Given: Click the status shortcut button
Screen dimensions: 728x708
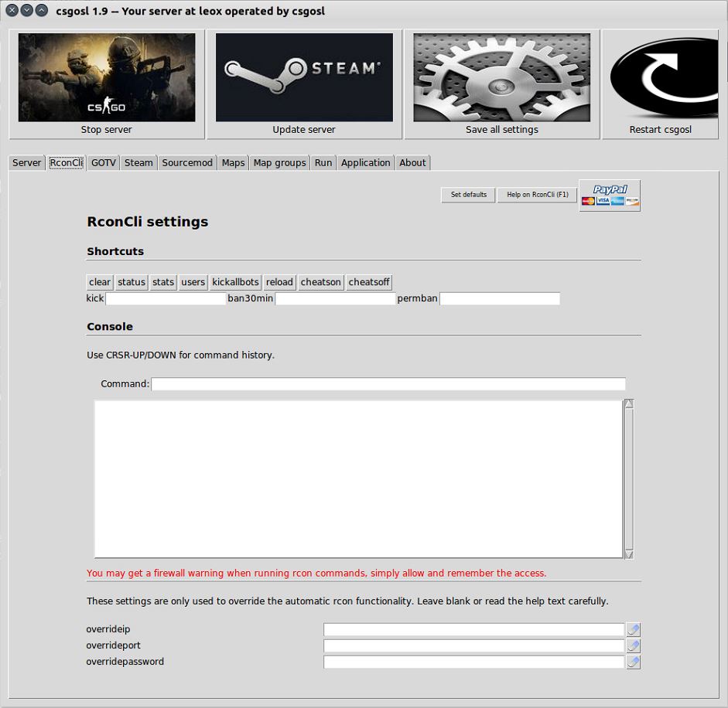Looking at the screenshot, I should click(132, 282).
